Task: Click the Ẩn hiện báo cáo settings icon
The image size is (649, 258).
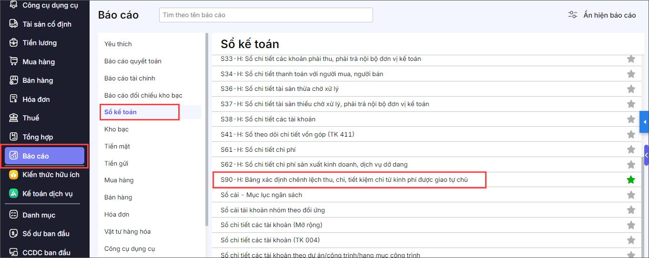Action: point(573,15)
